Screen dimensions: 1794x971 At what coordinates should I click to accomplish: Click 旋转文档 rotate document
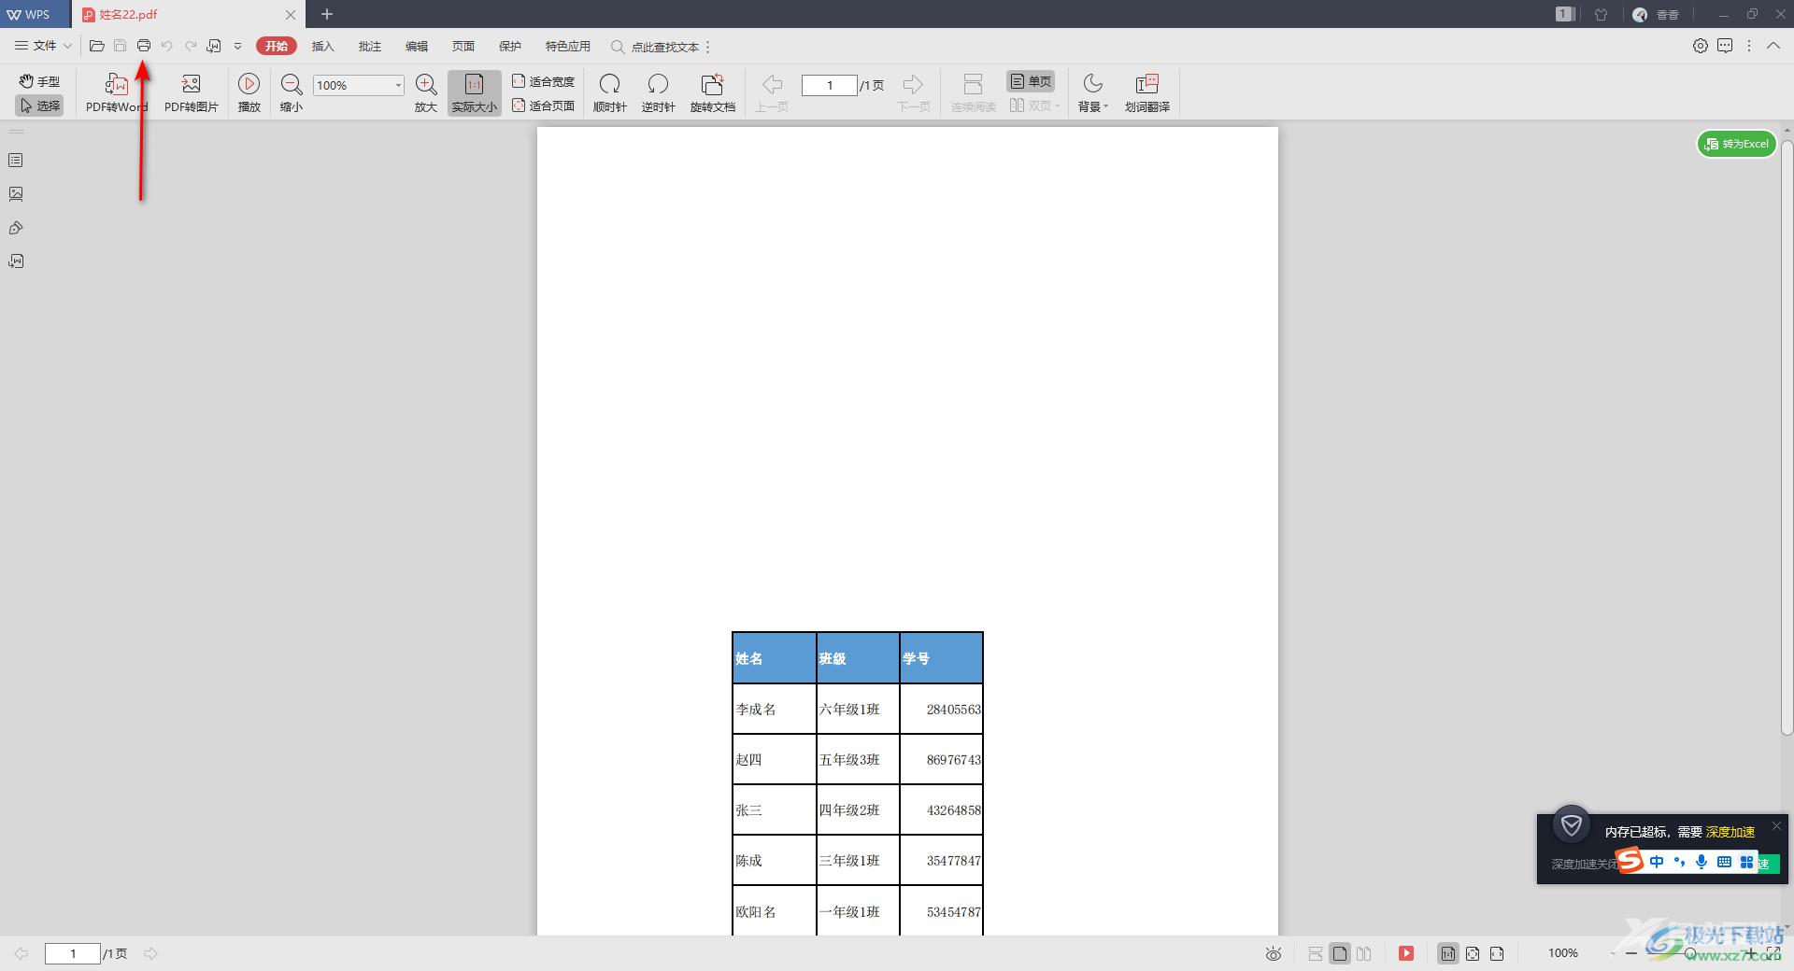[x=713, y=93]
